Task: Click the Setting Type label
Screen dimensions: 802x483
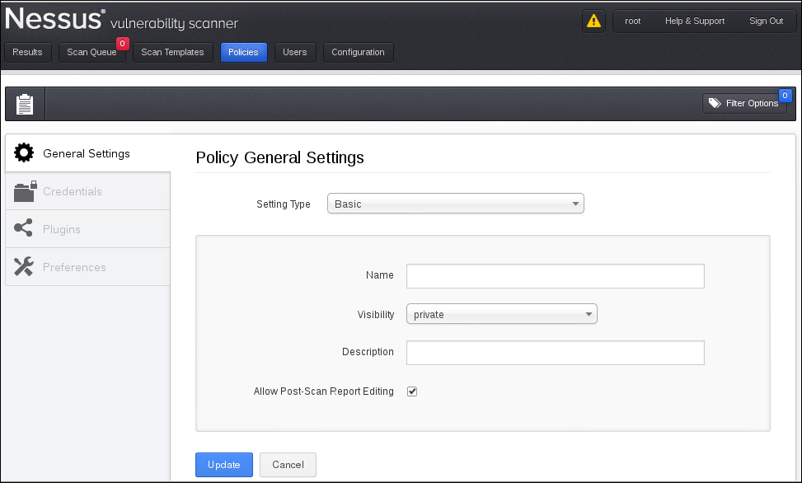Action: coord(284,204)
